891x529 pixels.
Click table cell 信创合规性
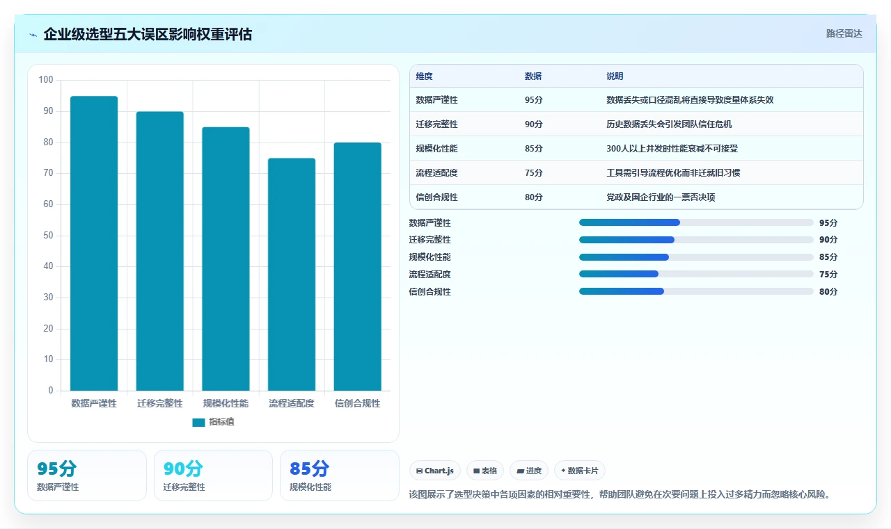(437, 197)
